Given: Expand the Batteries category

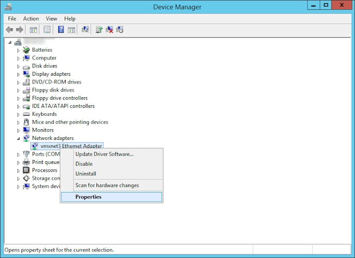Looking at the screenshot, I should pos(18,50).
